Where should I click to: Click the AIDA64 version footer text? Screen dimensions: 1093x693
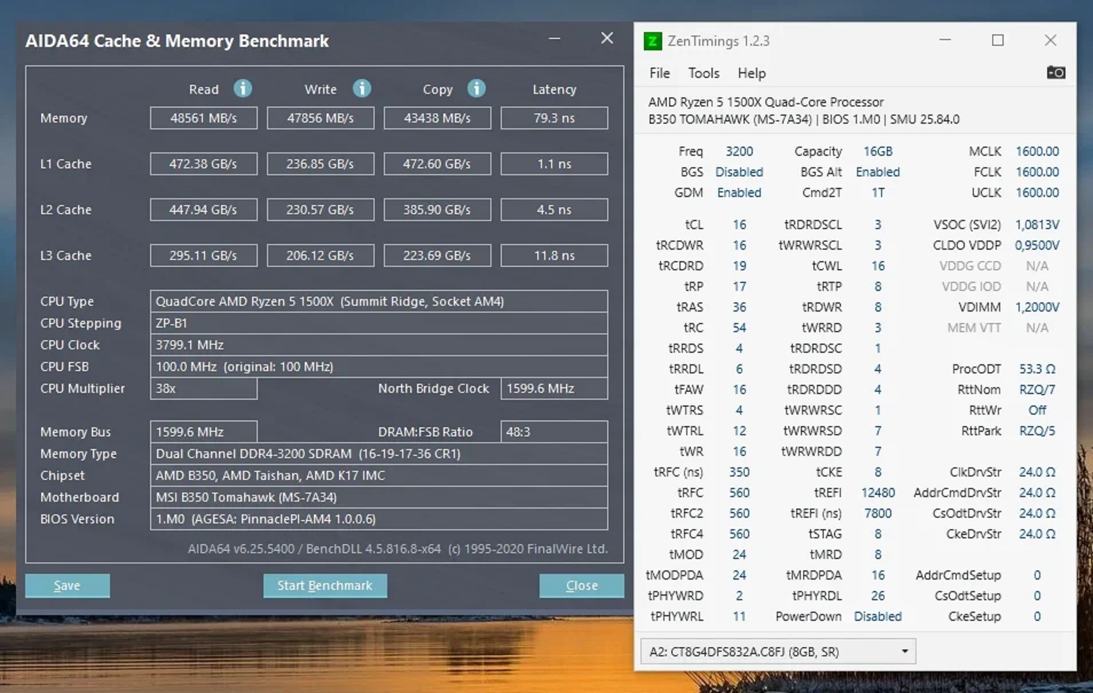(398, 549)
